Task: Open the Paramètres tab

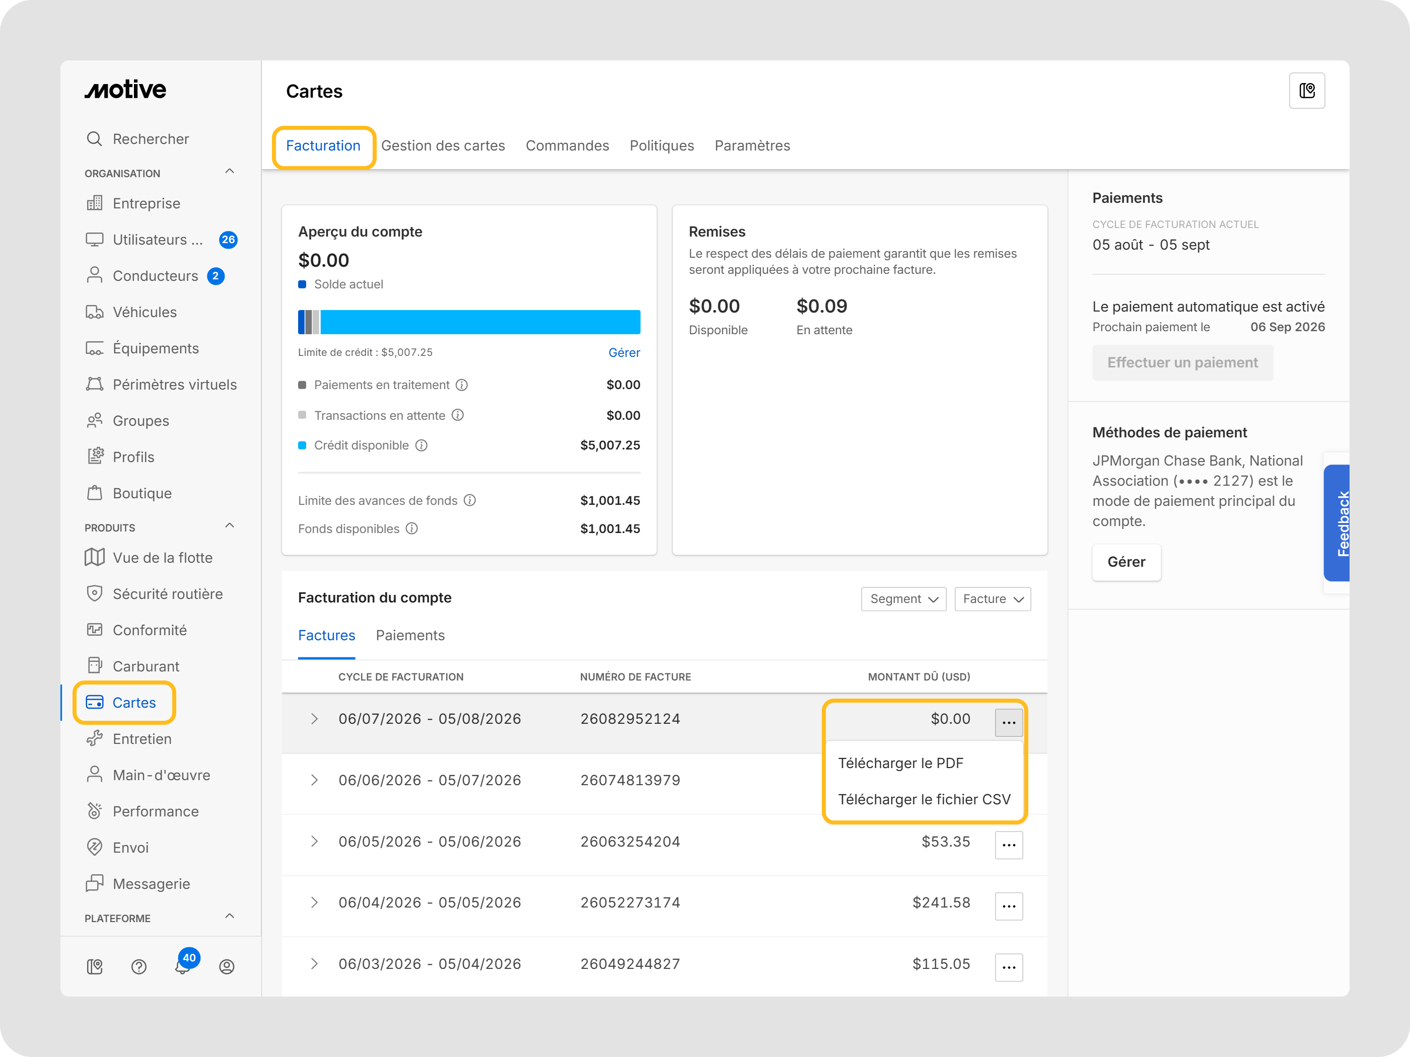Action: 752,146
